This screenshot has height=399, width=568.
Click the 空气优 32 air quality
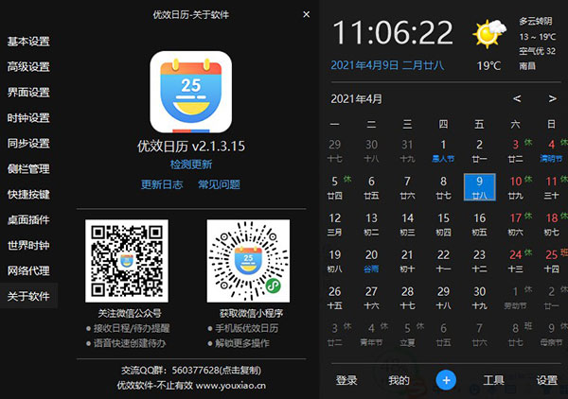pyautogui.click(x=537, y=51)
